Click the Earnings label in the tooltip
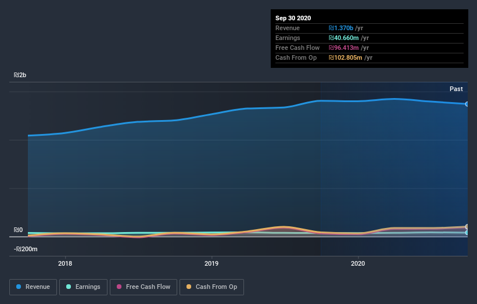The width and height of the screenshot is (477, 304). click(x=288, y=38)
